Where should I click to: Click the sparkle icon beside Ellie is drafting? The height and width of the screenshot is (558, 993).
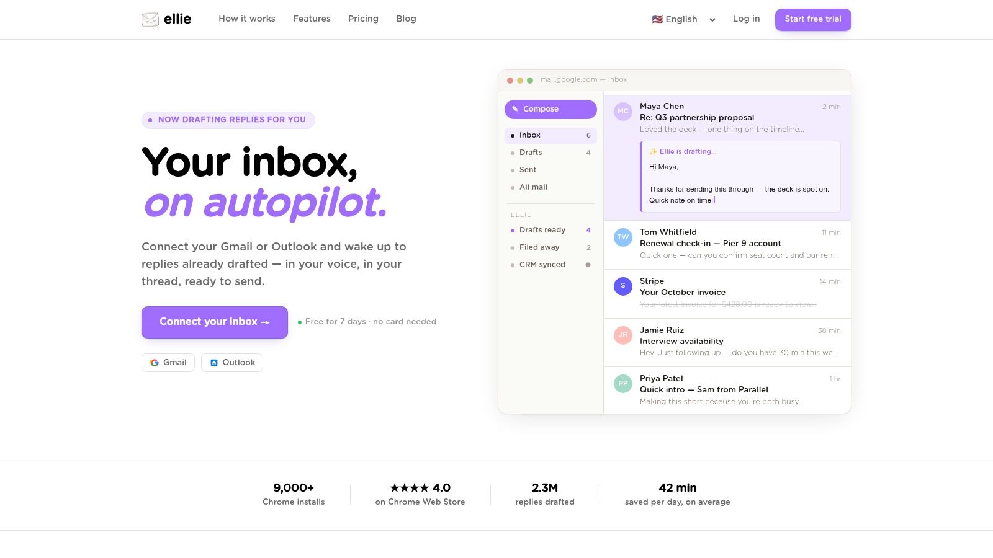653,151
